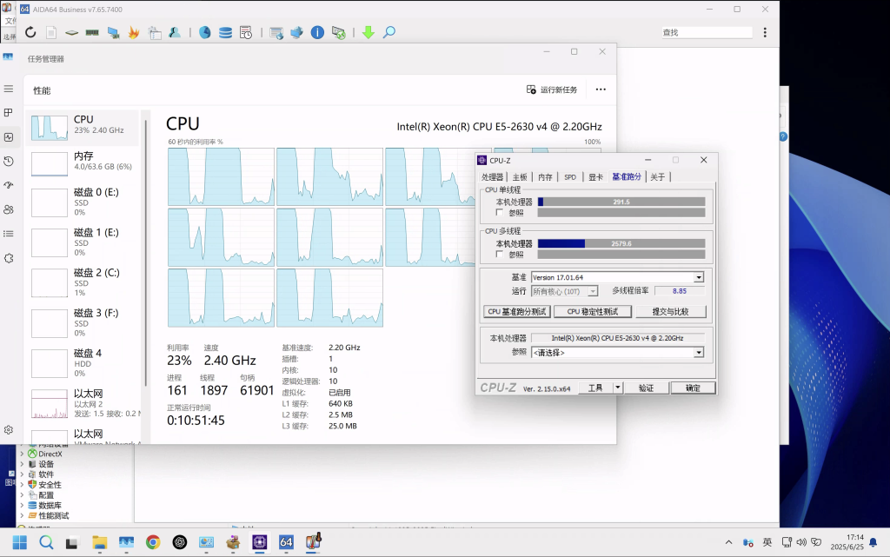Click the flame stability test icon
890x557 pixels.
point(134,33)
